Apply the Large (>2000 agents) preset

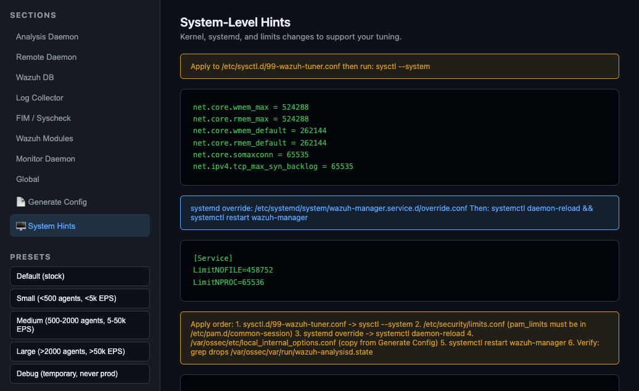[80, 352]
